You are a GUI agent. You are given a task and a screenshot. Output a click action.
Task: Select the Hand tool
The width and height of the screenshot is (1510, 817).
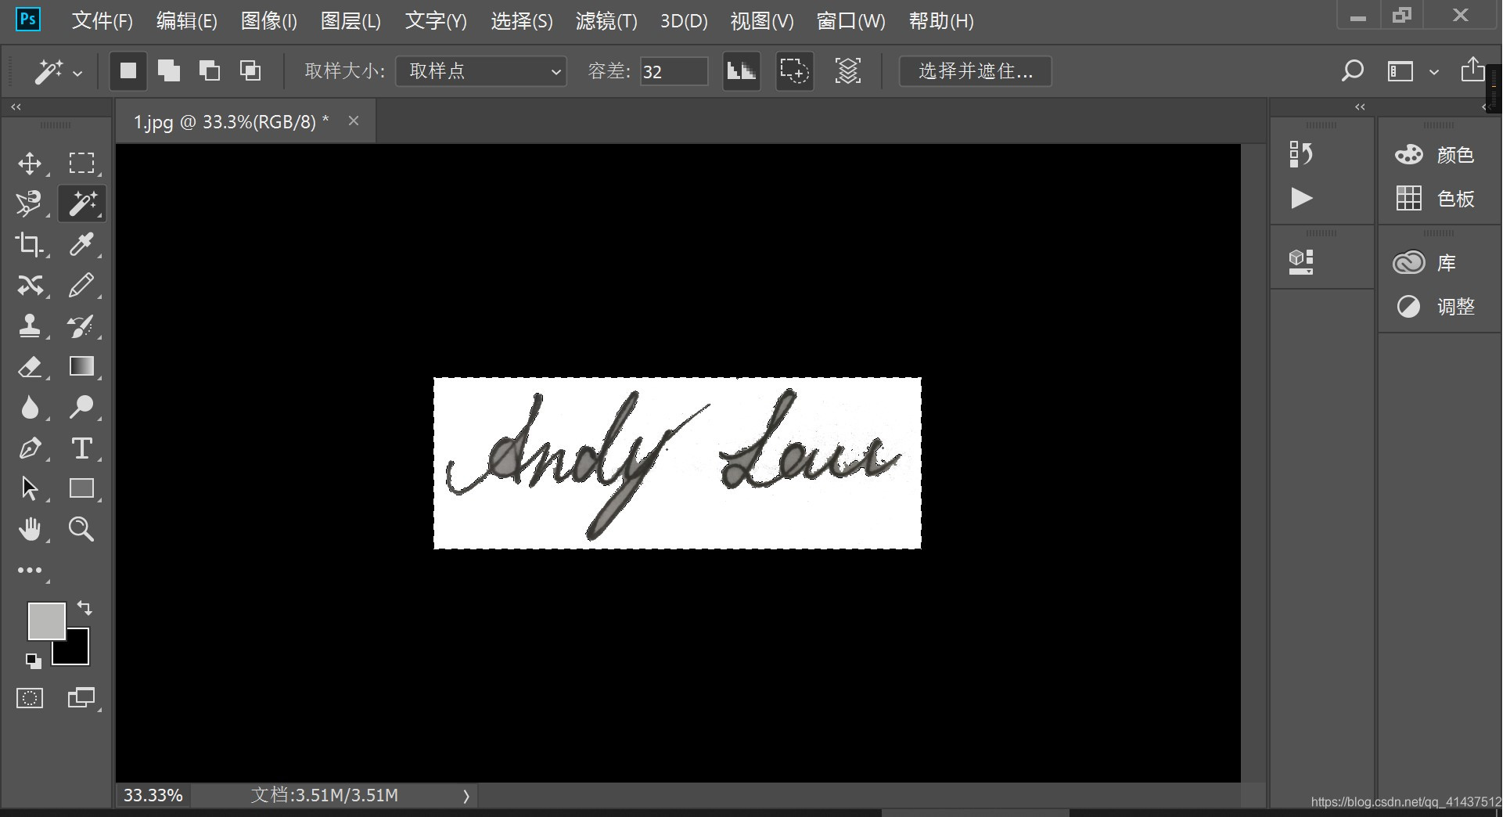click(30, 530)
